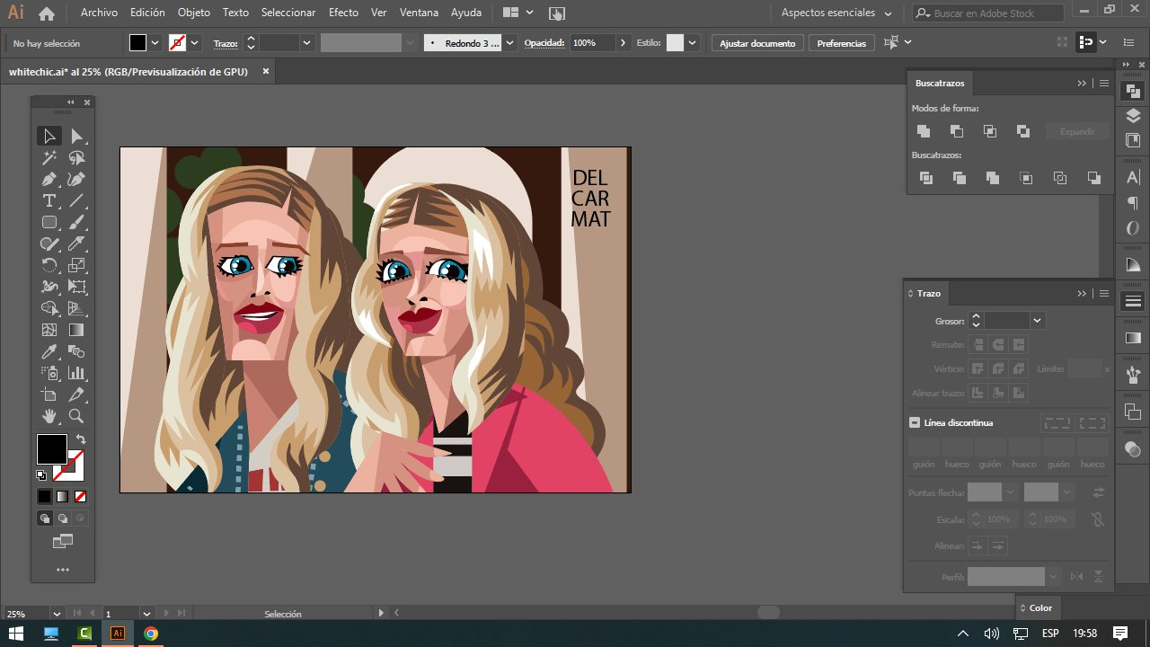The height and width of the screenshot is (647, 1150).
Task: Select the Free Transform tool
Action: pyautogui.click(x=77, y=287)
